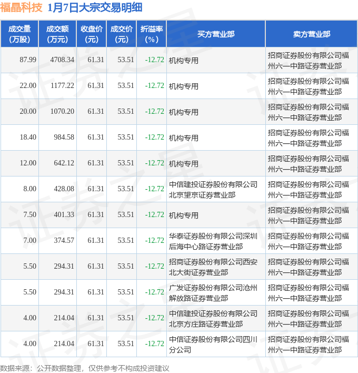Select the 广发证券 沧州解放路 buyer entry
Screen dimensions: 358x373
click(213, 292)
